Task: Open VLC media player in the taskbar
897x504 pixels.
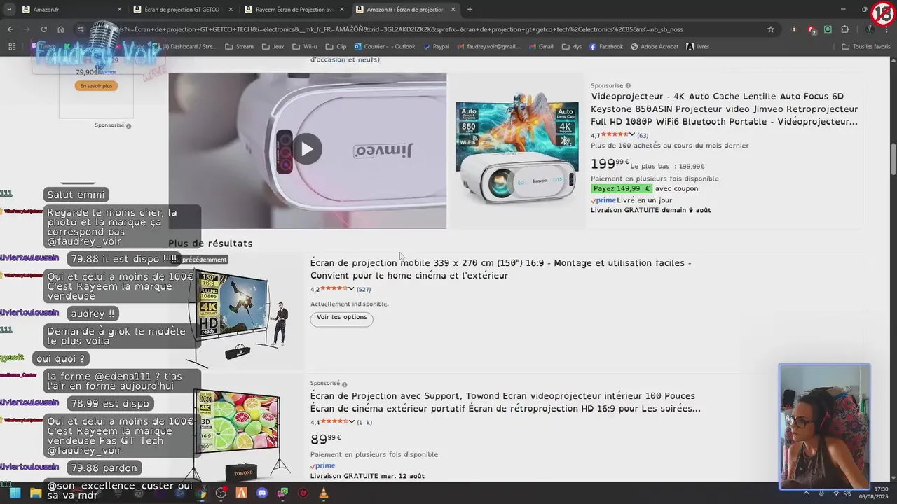Action: point(323,493)
